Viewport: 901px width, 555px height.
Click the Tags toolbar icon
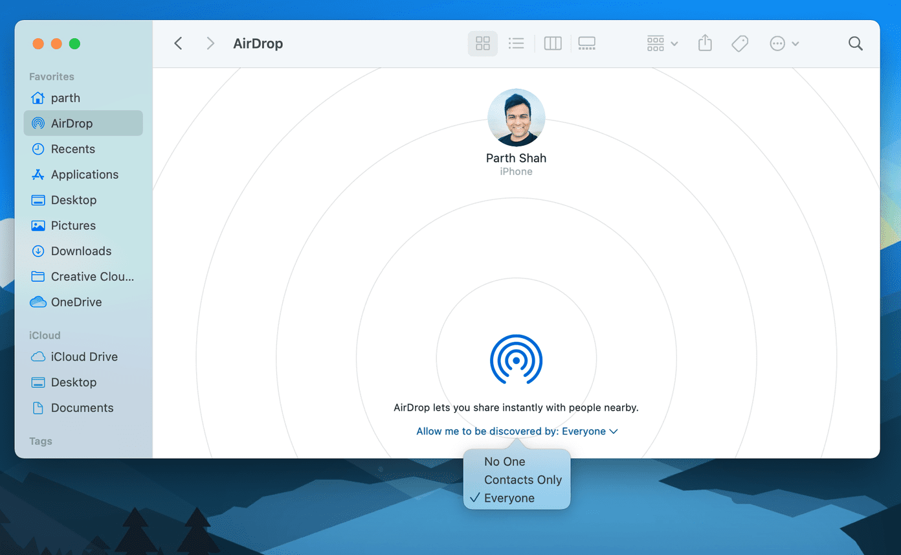coord(740,43)
